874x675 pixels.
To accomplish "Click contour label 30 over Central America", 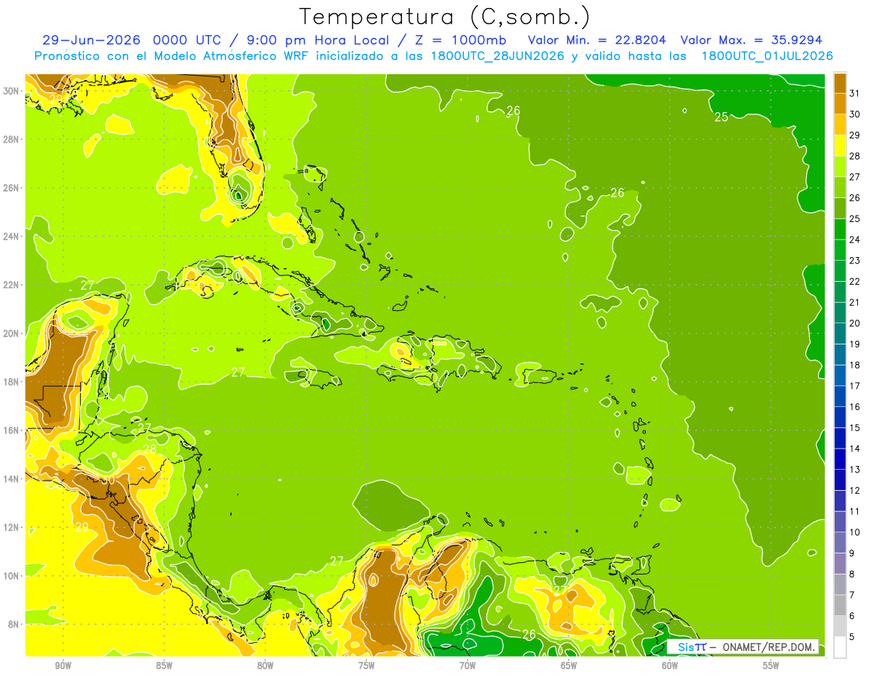I will pos(107,480).
